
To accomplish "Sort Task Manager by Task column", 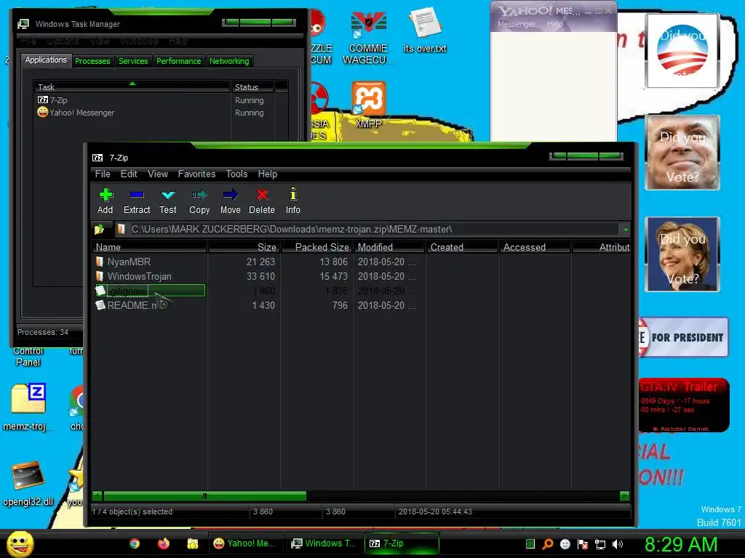I will [132, 87].
